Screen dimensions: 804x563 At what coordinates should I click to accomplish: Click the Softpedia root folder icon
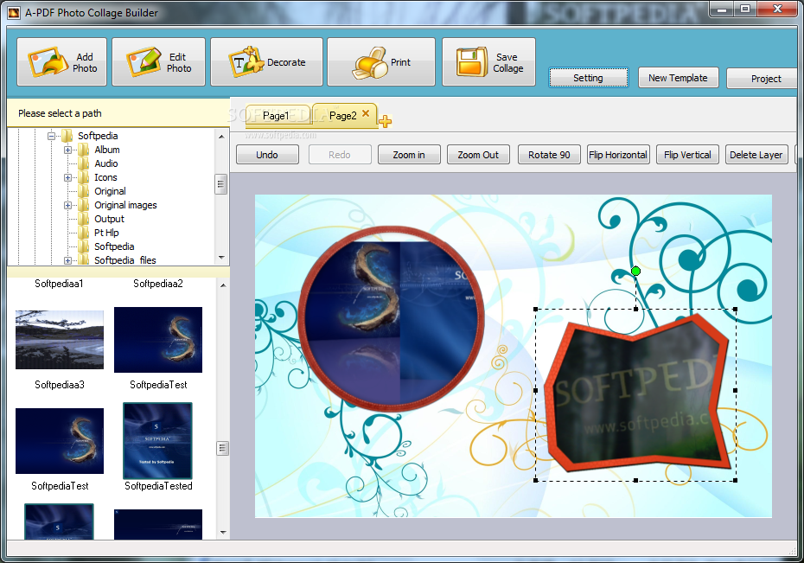(67, 136)
